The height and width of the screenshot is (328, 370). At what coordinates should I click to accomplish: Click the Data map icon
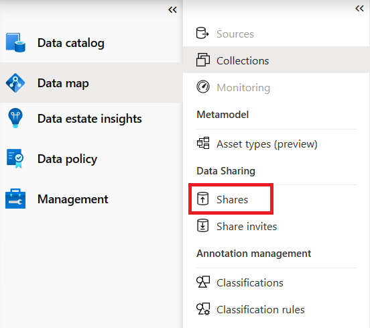point(15,83)
